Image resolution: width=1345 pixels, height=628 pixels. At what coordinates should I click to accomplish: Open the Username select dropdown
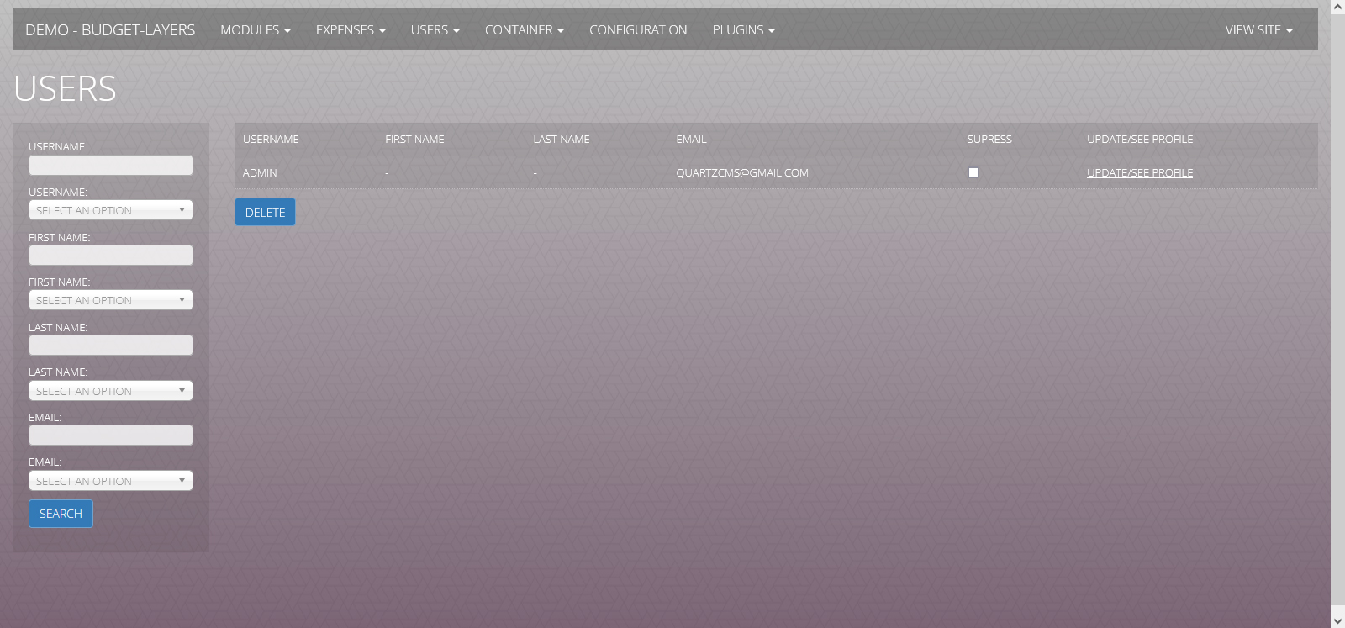(110, 210)
